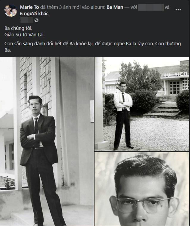
Task: Open the photo of man in dark suit
Action: pos(47,141)
